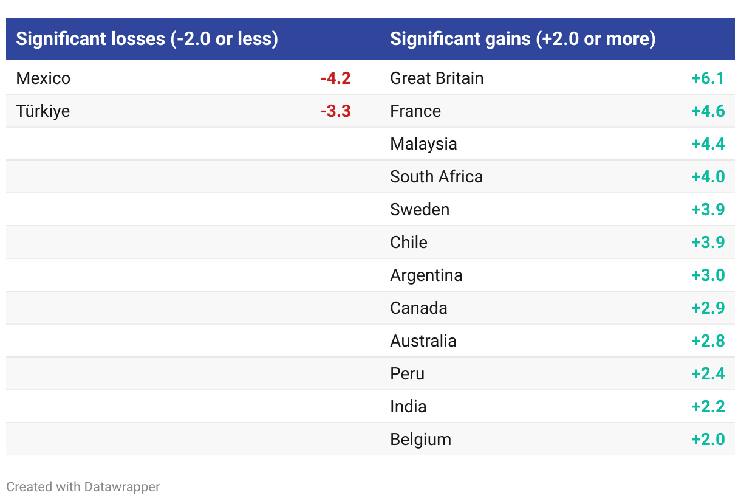Click the 'Significant gains' column header
The image size is (741, 501).
[x=523, y=39]
